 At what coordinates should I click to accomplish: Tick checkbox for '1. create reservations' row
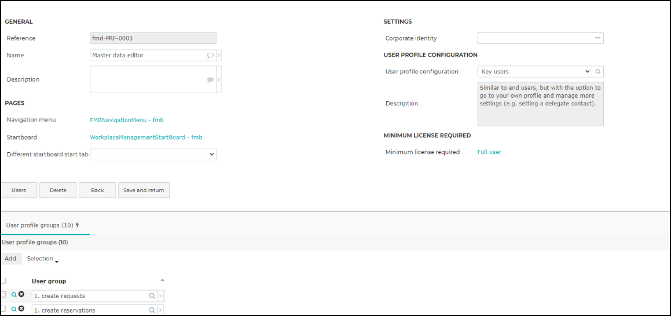click(3, 308)
